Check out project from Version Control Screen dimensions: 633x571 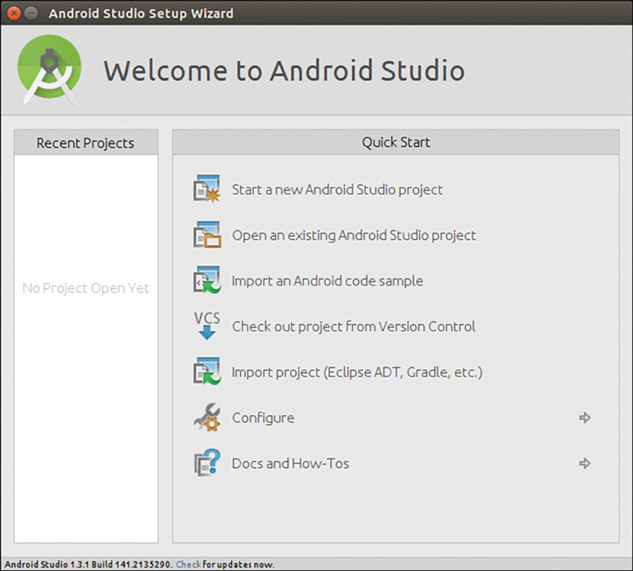tap(354, 327)
